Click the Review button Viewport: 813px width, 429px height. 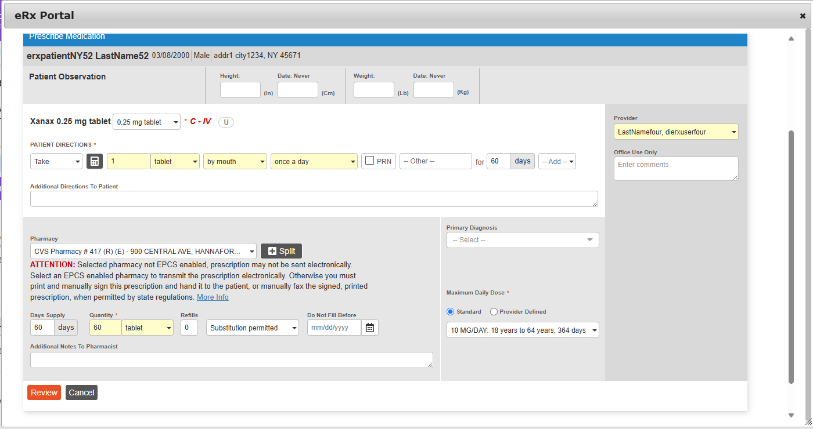tap(44, 392)
